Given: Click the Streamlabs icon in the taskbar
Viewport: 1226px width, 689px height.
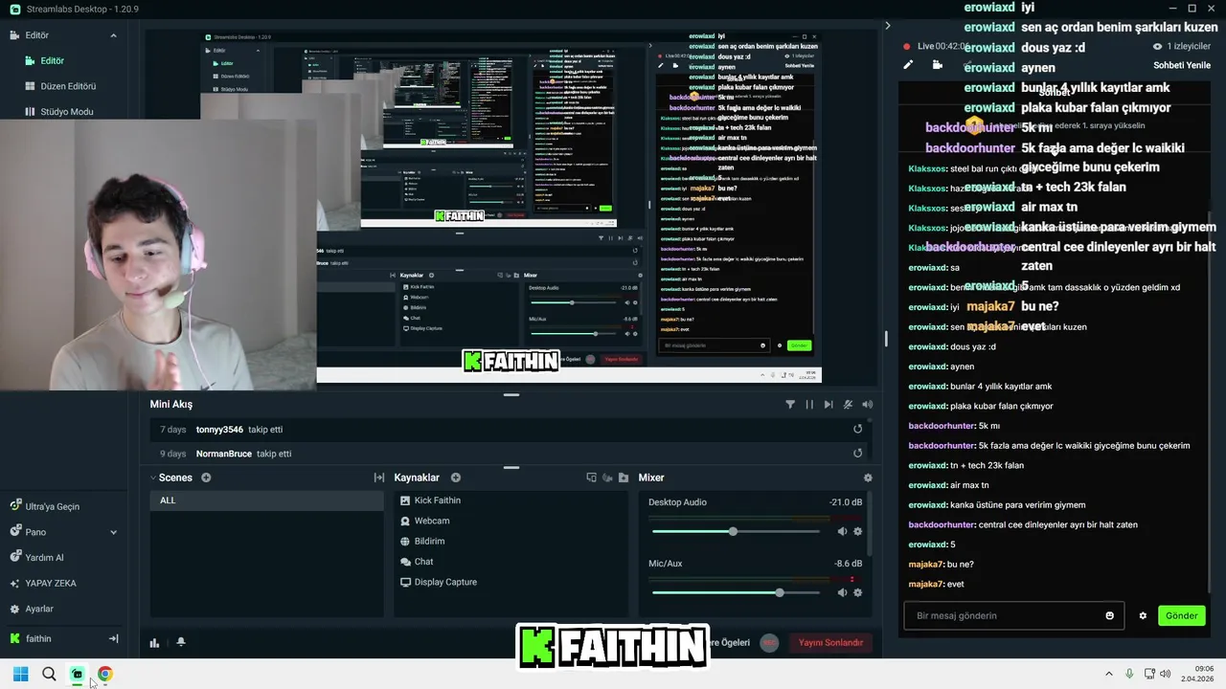Looking at the screenshot, I should pos(77,674).
